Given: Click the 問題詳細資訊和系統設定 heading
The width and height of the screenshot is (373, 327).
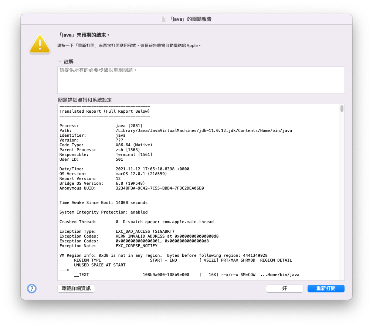Looking at the screenshot, I should [x=85, y=100].
